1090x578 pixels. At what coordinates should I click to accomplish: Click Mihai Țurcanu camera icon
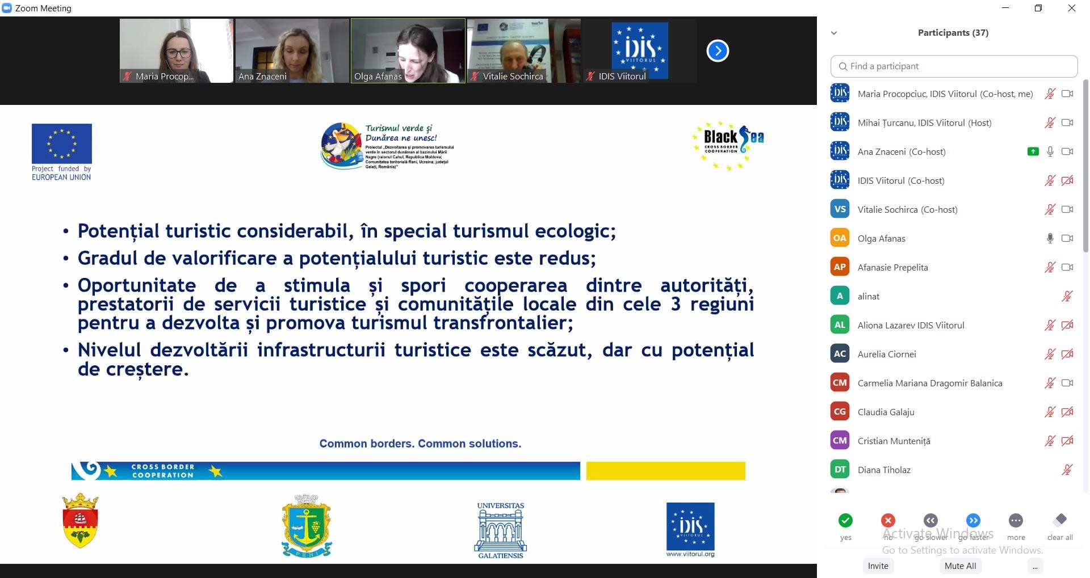[x=1067, y=123]
